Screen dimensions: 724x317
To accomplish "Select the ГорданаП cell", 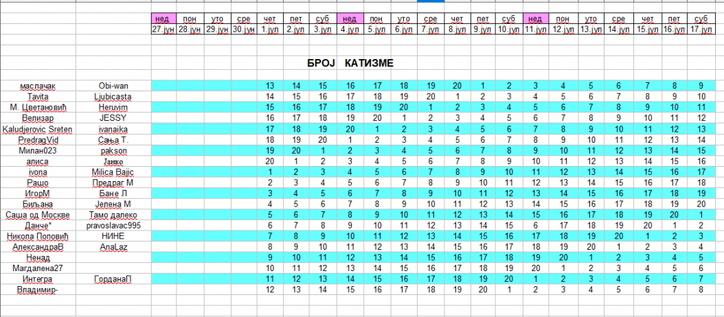I will coord(113,279).
